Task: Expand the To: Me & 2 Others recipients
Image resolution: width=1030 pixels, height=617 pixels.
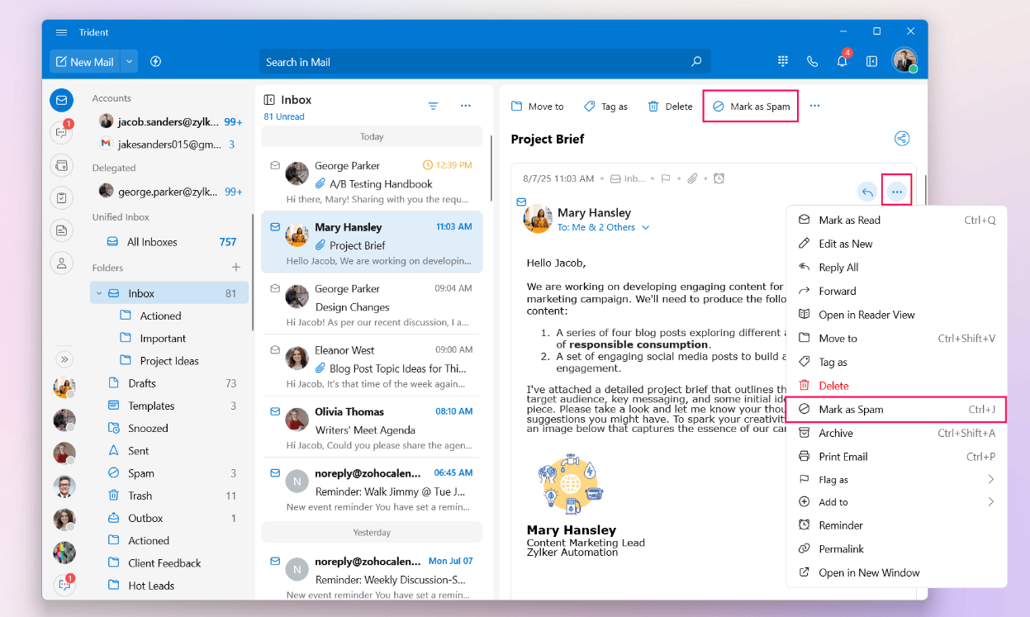Action: pos(604,227)
